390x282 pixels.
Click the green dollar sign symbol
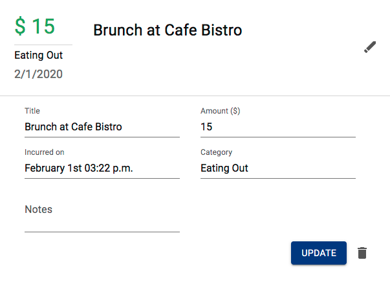coord(21,26)
